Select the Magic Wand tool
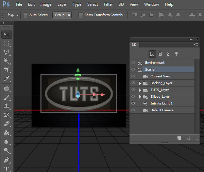204x172 pixels. coord(6,61)
